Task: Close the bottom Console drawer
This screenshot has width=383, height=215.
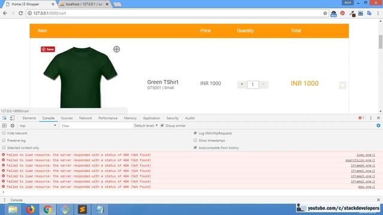Action: pyautogui.click(x=378, y=200)
